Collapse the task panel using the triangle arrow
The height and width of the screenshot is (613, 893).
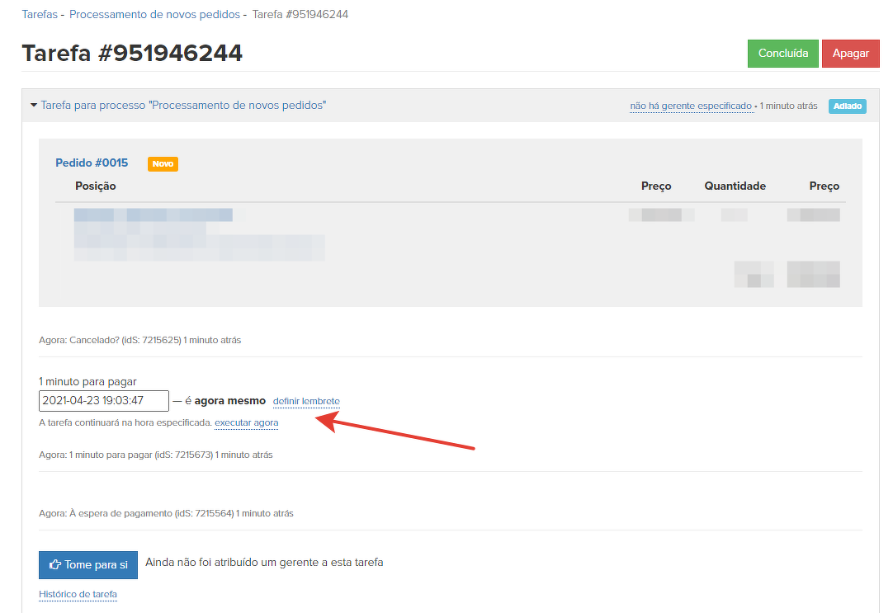[34, 106]
